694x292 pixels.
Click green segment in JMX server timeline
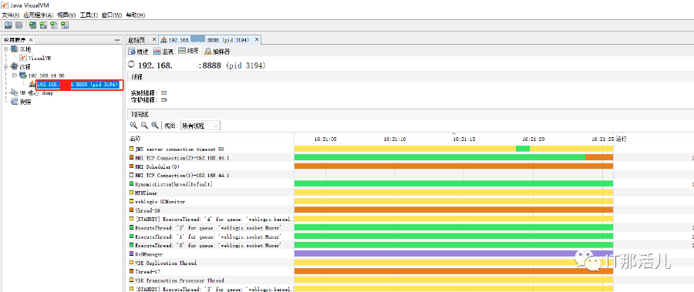point(523,149)
